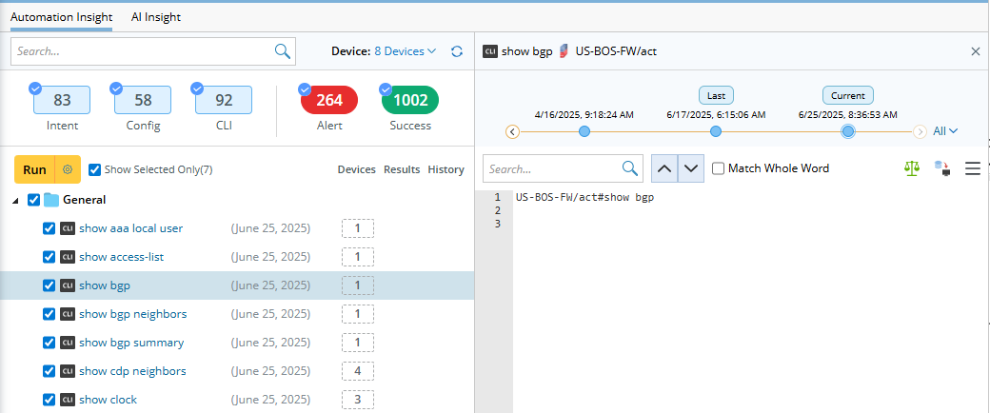Click the Last label tag
Viewport: 990px width, 413px height.
[x=716, y=96]
